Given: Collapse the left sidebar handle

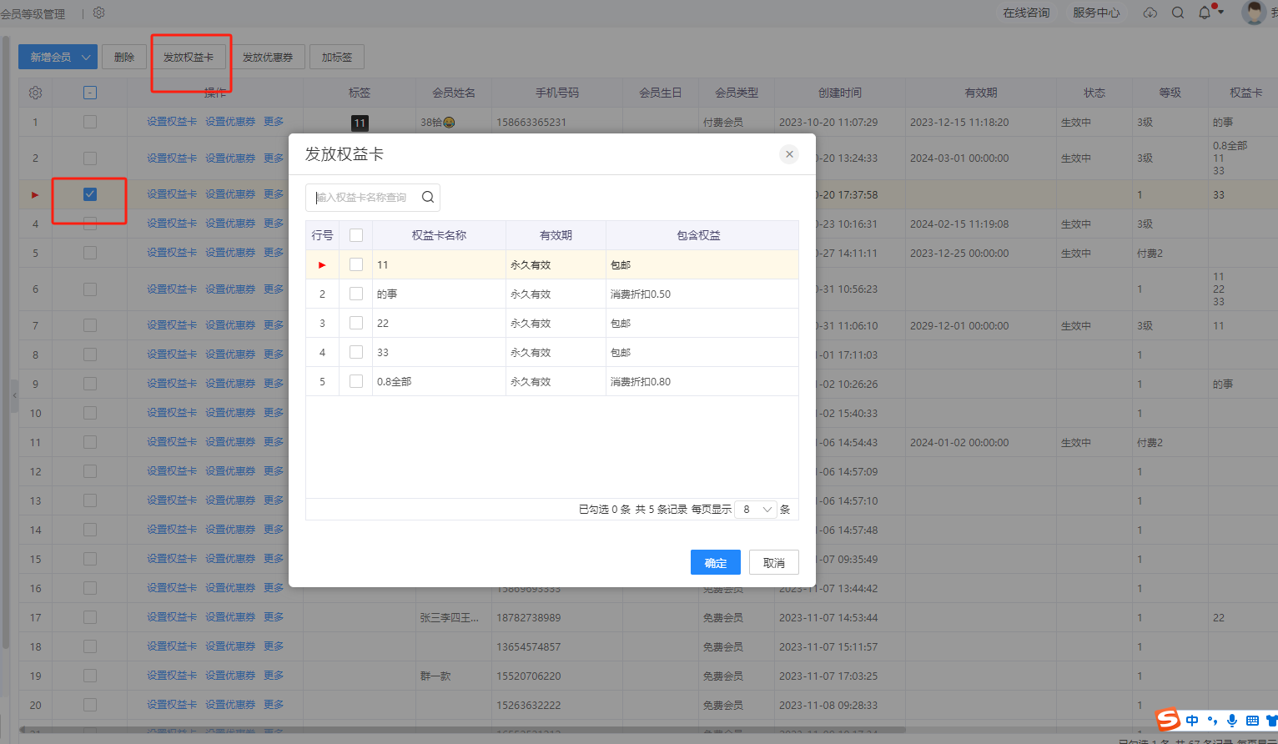Looking at the screenshot, I should [x=14, y=396].
